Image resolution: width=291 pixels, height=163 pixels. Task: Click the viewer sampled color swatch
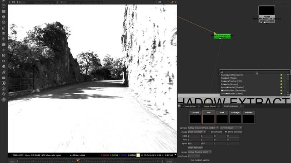pyautogui.click(x=138, y=155)
